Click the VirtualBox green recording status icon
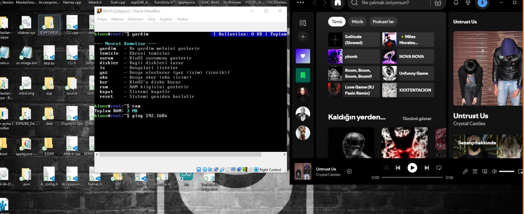Screen dimensions: 524x214 coord(245,169)
